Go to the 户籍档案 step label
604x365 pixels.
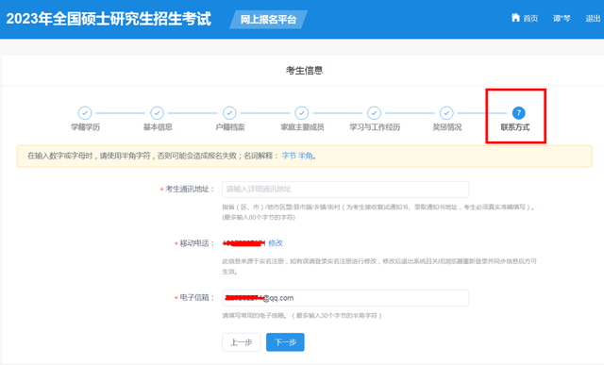(230, 127)
